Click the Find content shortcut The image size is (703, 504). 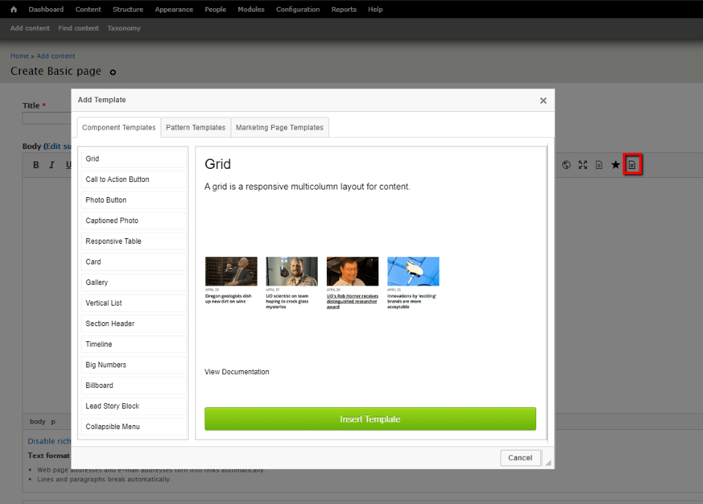pos(78,28)
